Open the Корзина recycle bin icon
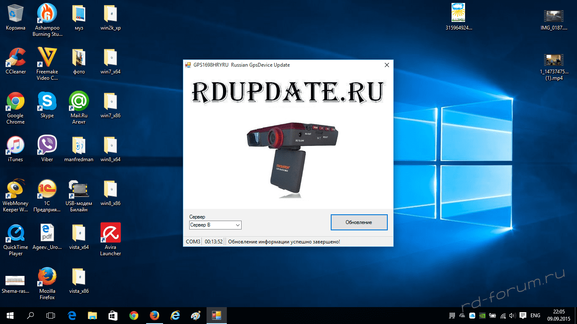577x324 pixels. click(x=16, y=14)
